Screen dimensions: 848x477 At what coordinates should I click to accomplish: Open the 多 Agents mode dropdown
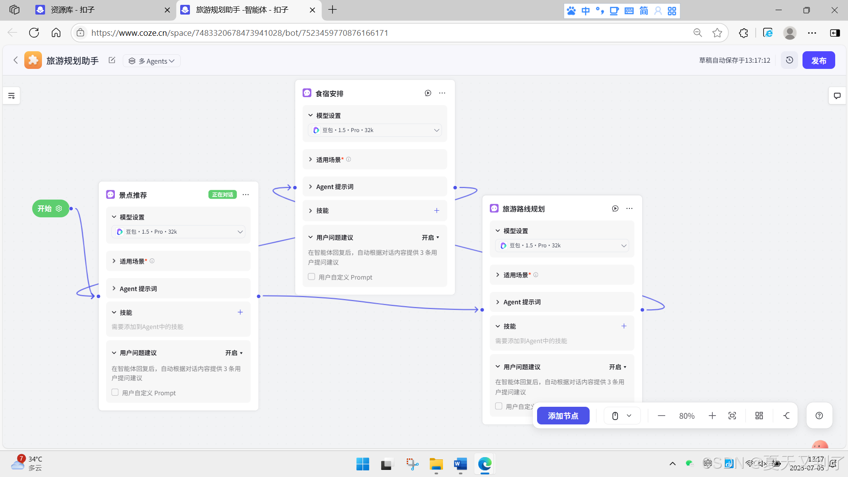[151, 61]
